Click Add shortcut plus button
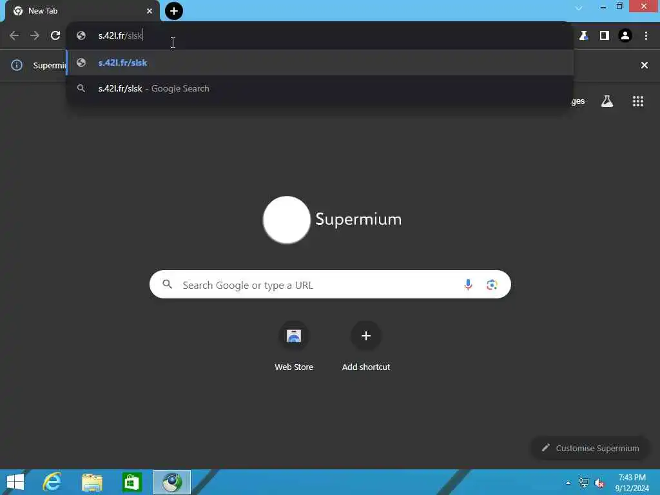The image size is (660, 495). [366, 335]
